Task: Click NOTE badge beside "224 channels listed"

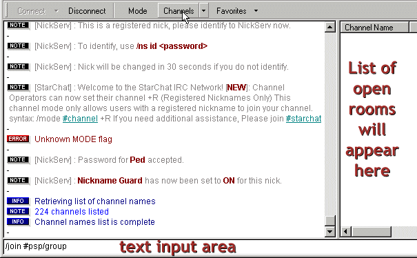Action: (18, 211)
